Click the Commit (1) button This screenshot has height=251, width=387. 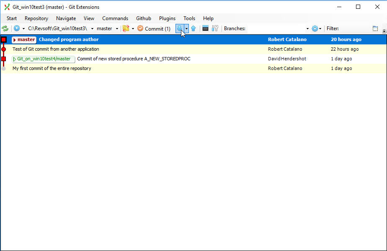(x=154, y=28)
